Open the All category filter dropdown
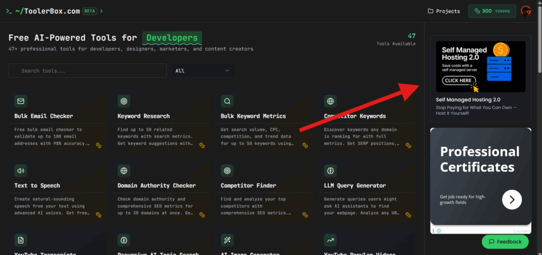This screenshot has height=255, width=542. (x=202, y=71)
